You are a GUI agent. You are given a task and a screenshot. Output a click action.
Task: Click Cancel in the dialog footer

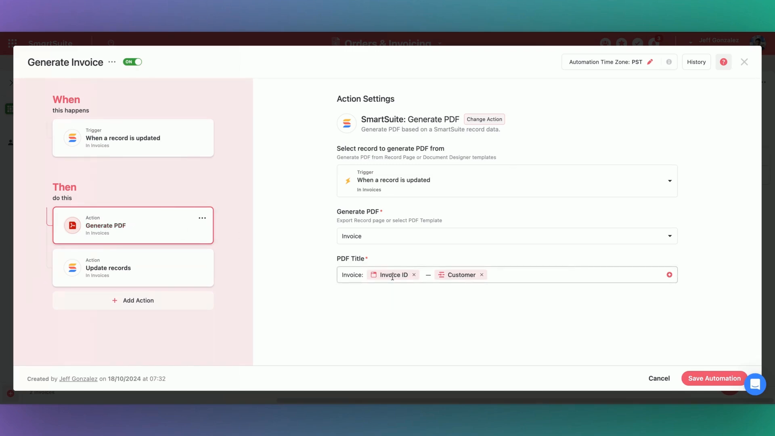659,378
